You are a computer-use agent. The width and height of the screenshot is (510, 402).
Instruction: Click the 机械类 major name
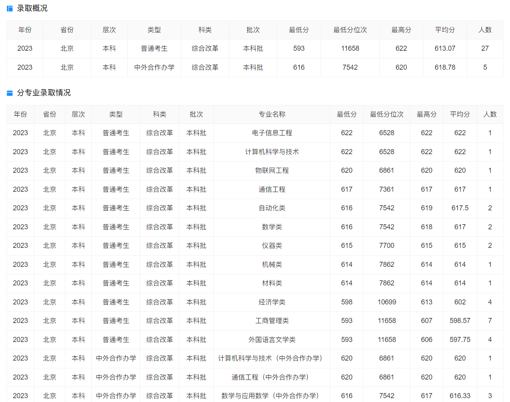tap(272, 265)
